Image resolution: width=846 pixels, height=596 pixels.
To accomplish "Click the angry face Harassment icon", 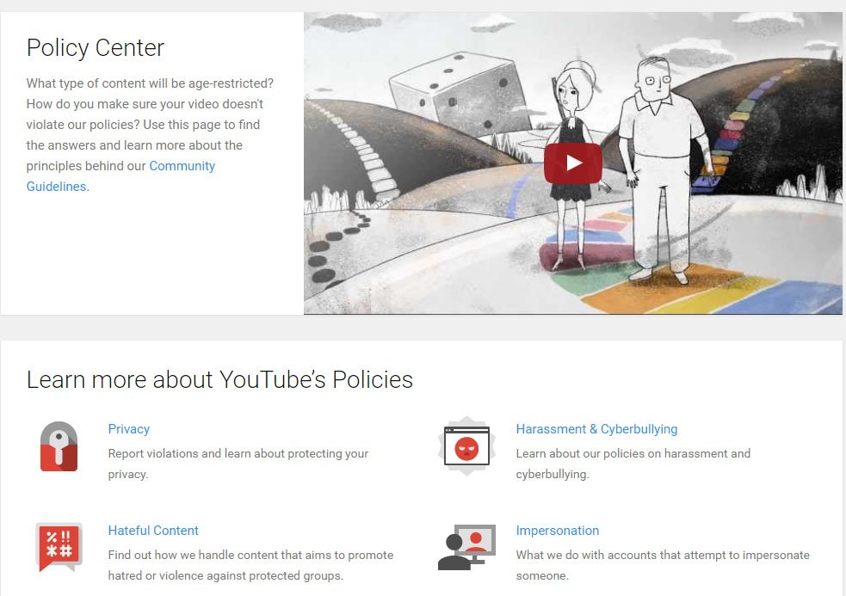I will pos(466,445).
